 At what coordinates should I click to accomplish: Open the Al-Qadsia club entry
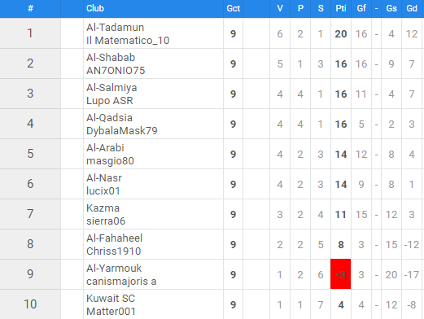click(109, 118)
